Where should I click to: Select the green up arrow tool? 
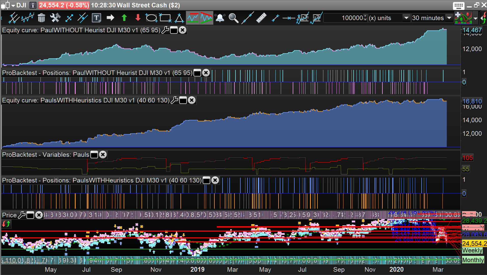(124, 18)
